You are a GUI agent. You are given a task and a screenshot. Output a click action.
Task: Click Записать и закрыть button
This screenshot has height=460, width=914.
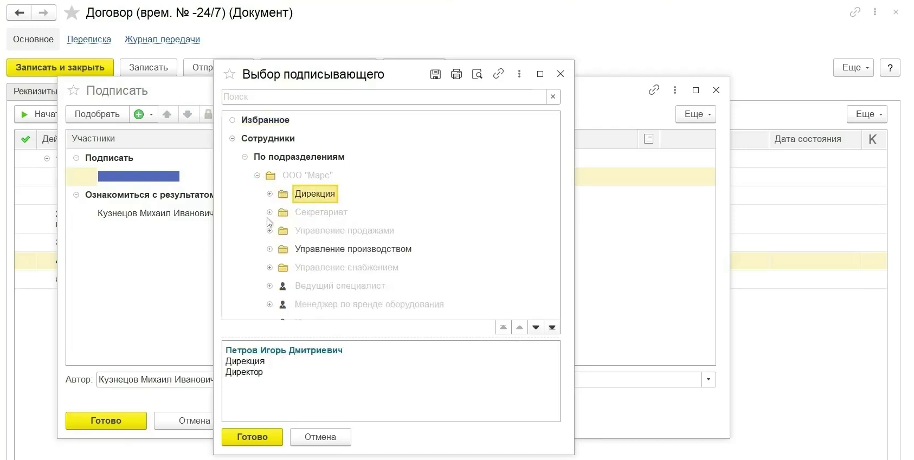click(60, 67)
